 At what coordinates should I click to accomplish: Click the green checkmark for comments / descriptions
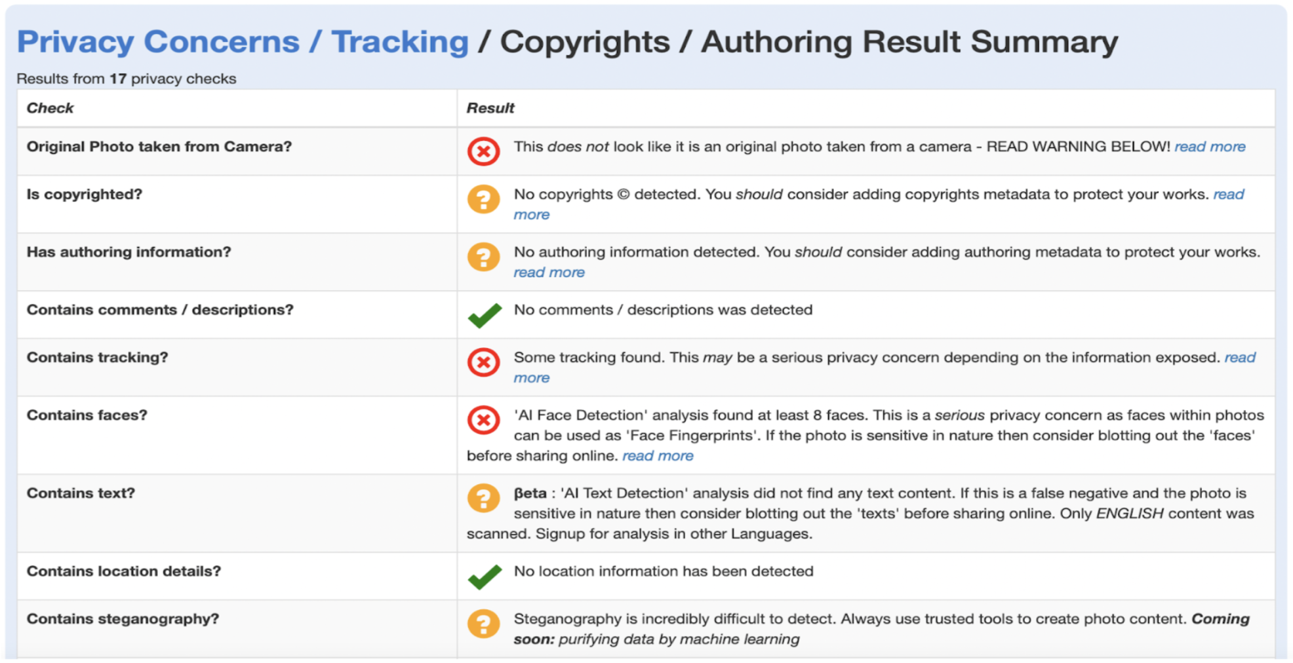coord(485,315)
